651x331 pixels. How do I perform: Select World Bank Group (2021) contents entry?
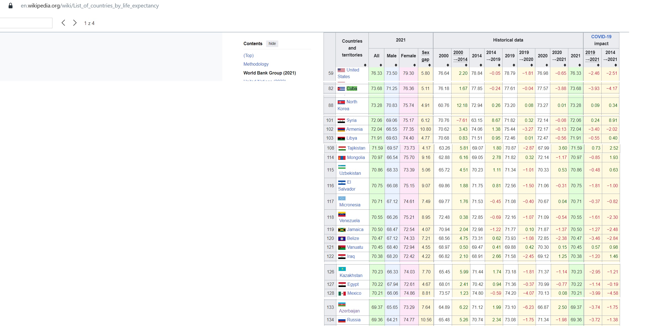pos(269,73)
